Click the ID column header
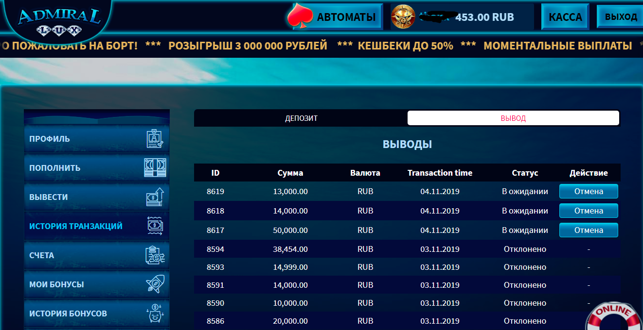This screenshot has width=643, height=330. [x=215, y=173]
